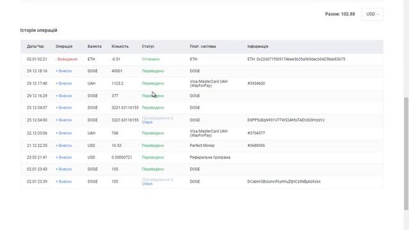This screenshot has height=230, width=409.
Task: Open the USD currency dropdown
Action: [x=372, y=14]
